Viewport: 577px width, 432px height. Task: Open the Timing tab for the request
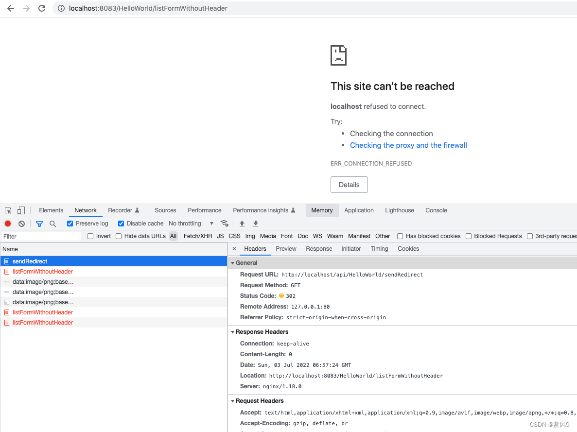coord(379,248)
